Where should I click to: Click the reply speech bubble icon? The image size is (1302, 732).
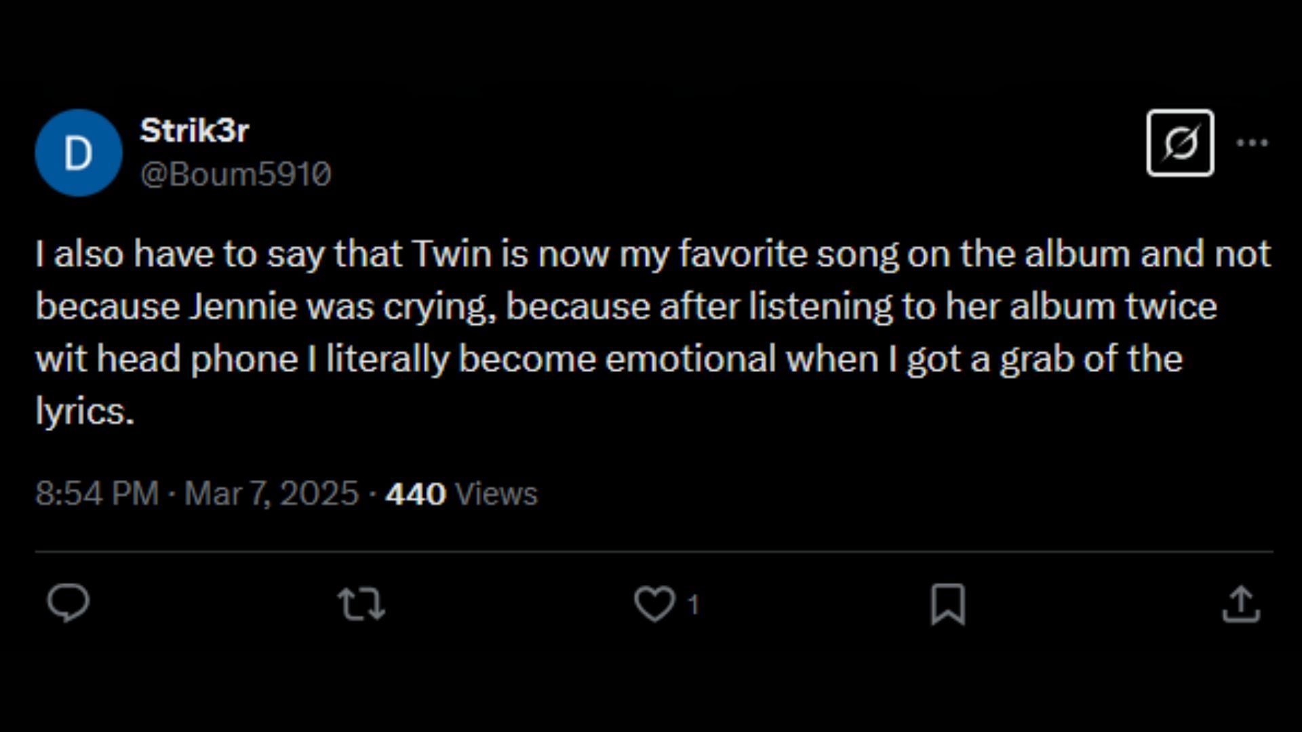[68, 603]
